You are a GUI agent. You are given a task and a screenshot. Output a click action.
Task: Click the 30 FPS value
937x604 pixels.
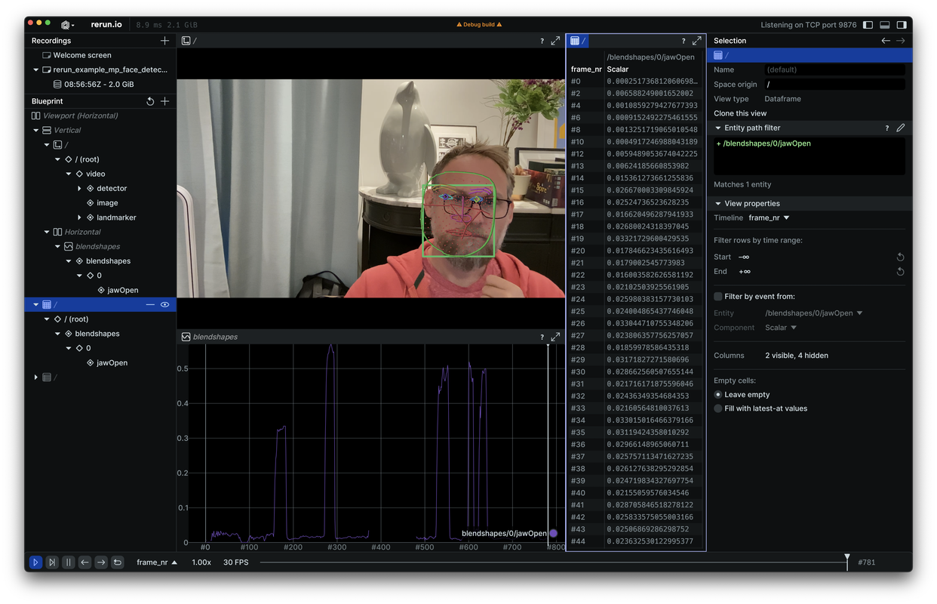[x=236, y=562]
